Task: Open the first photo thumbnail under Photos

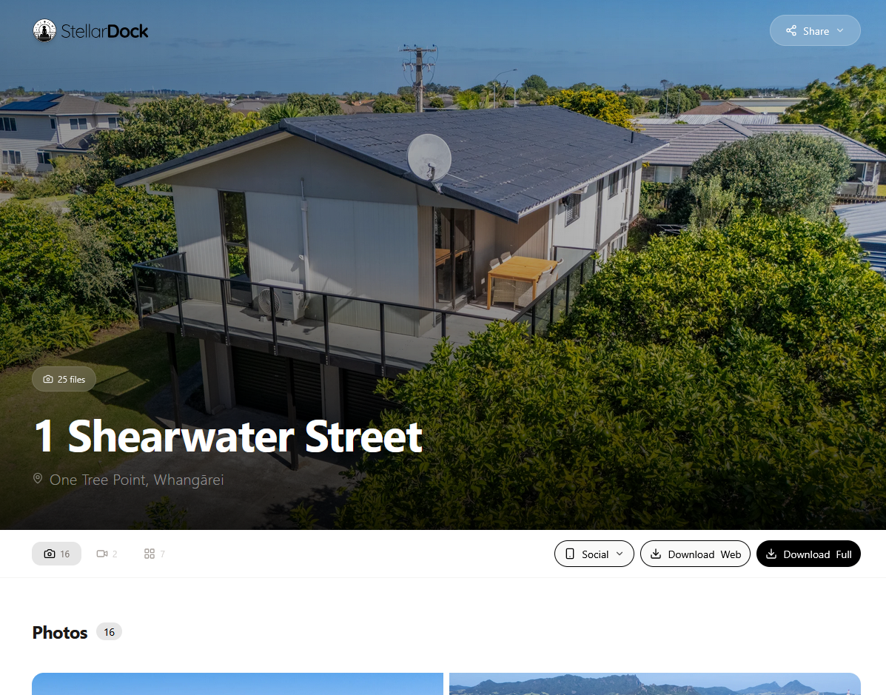Action: point(238,684)
